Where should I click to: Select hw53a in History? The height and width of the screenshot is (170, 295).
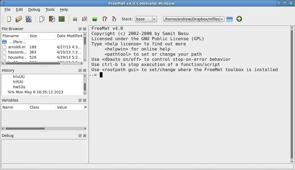click(19, 87)
